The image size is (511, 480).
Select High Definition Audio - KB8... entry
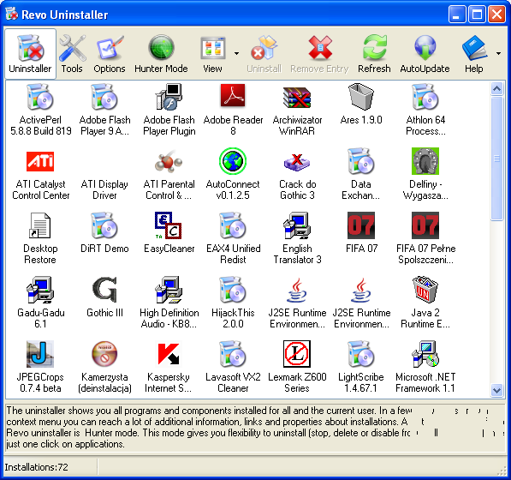point(169,303)
